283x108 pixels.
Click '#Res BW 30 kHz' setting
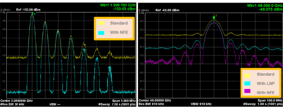(13, 104)
